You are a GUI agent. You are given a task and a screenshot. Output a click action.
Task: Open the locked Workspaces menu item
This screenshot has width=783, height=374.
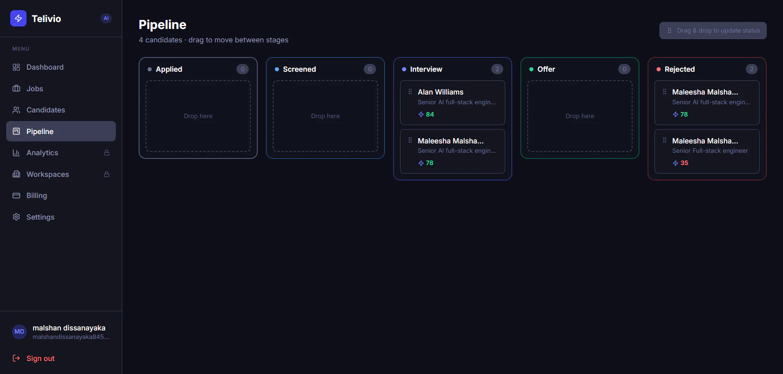click(61, 174)
